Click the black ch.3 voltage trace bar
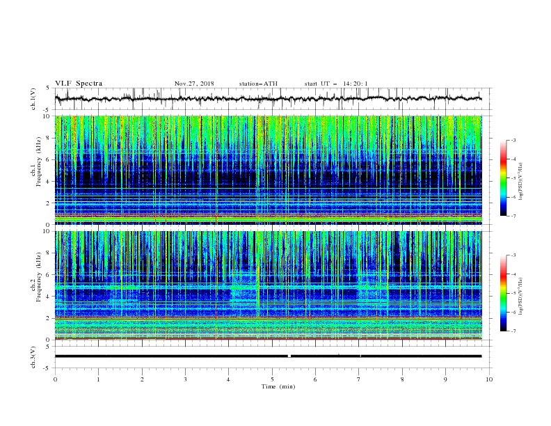551x426 pixels. coord(268,356)
